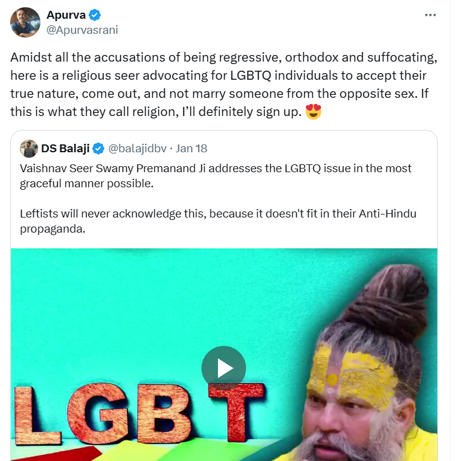Click the 'Leftists will never acknowledge' paragraph
The image size is (456, 461).
coord(218,221)
